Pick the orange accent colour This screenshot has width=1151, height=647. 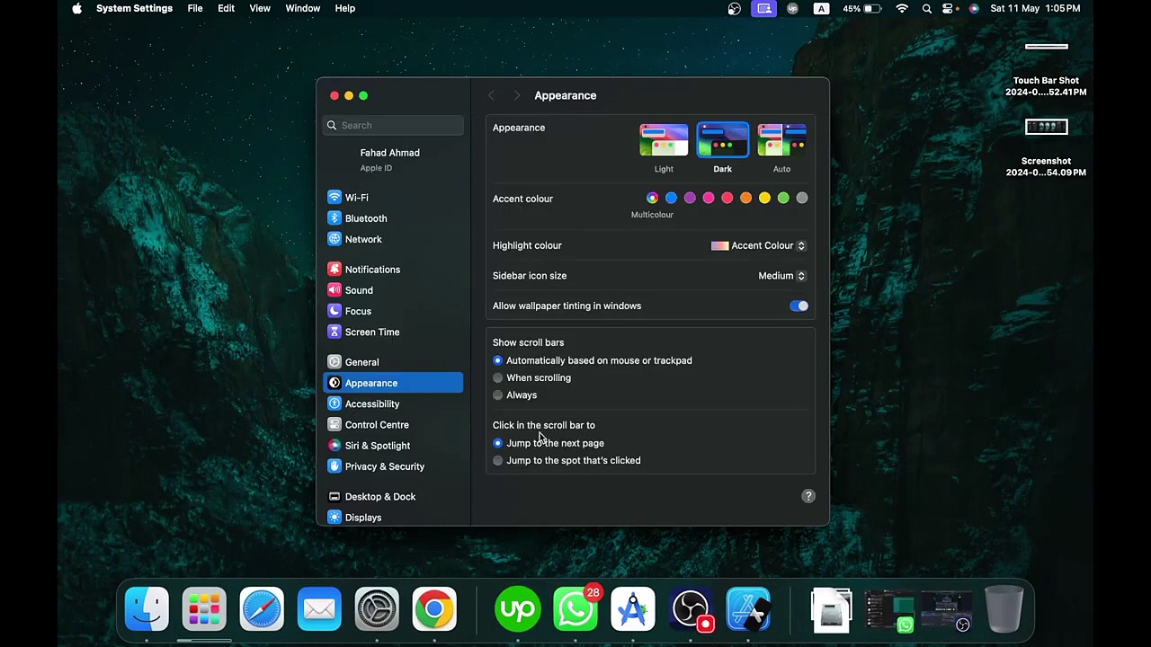[746, 198]
